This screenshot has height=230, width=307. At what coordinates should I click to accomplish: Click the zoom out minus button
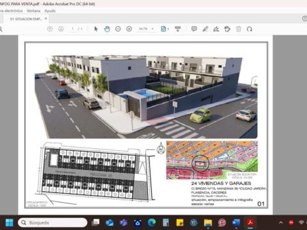click(118, 29)
